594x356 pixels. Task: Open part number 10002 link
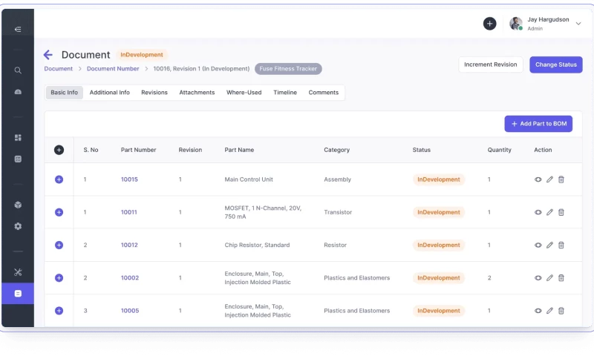tap(129, 277)
